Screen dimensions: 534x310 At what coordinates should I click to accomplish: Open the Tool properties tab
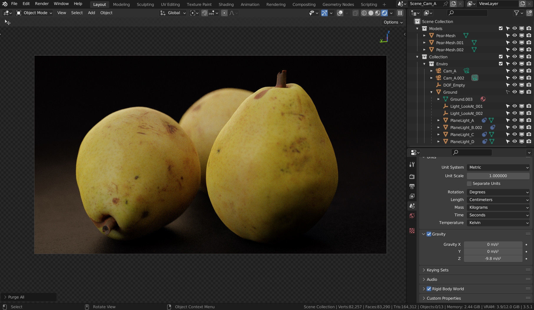click(x=412, y=165)
